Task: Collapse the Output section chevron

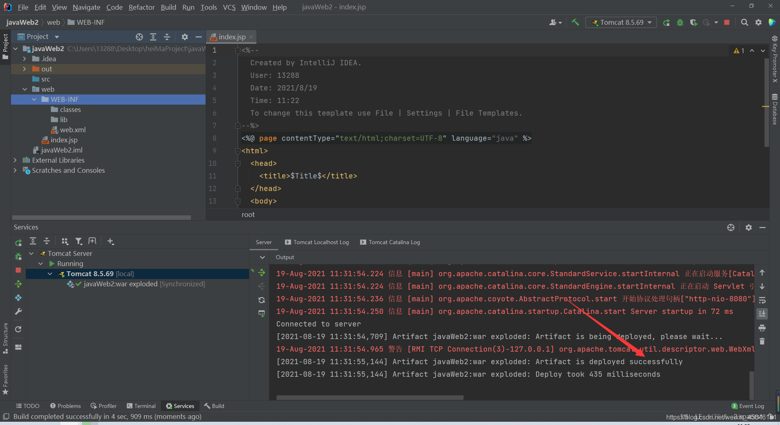Action: pos(262,257)
